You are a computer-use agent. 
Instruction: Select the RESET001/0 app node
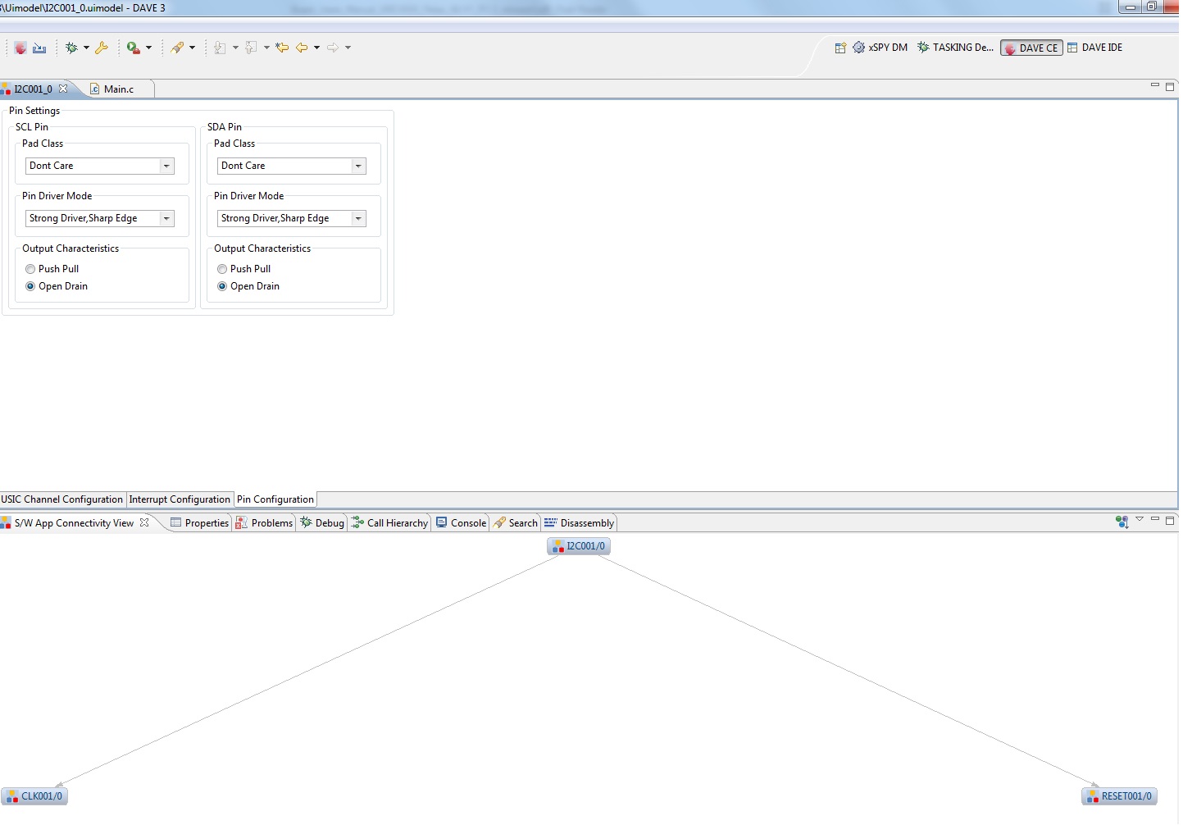pos(1120,796)
